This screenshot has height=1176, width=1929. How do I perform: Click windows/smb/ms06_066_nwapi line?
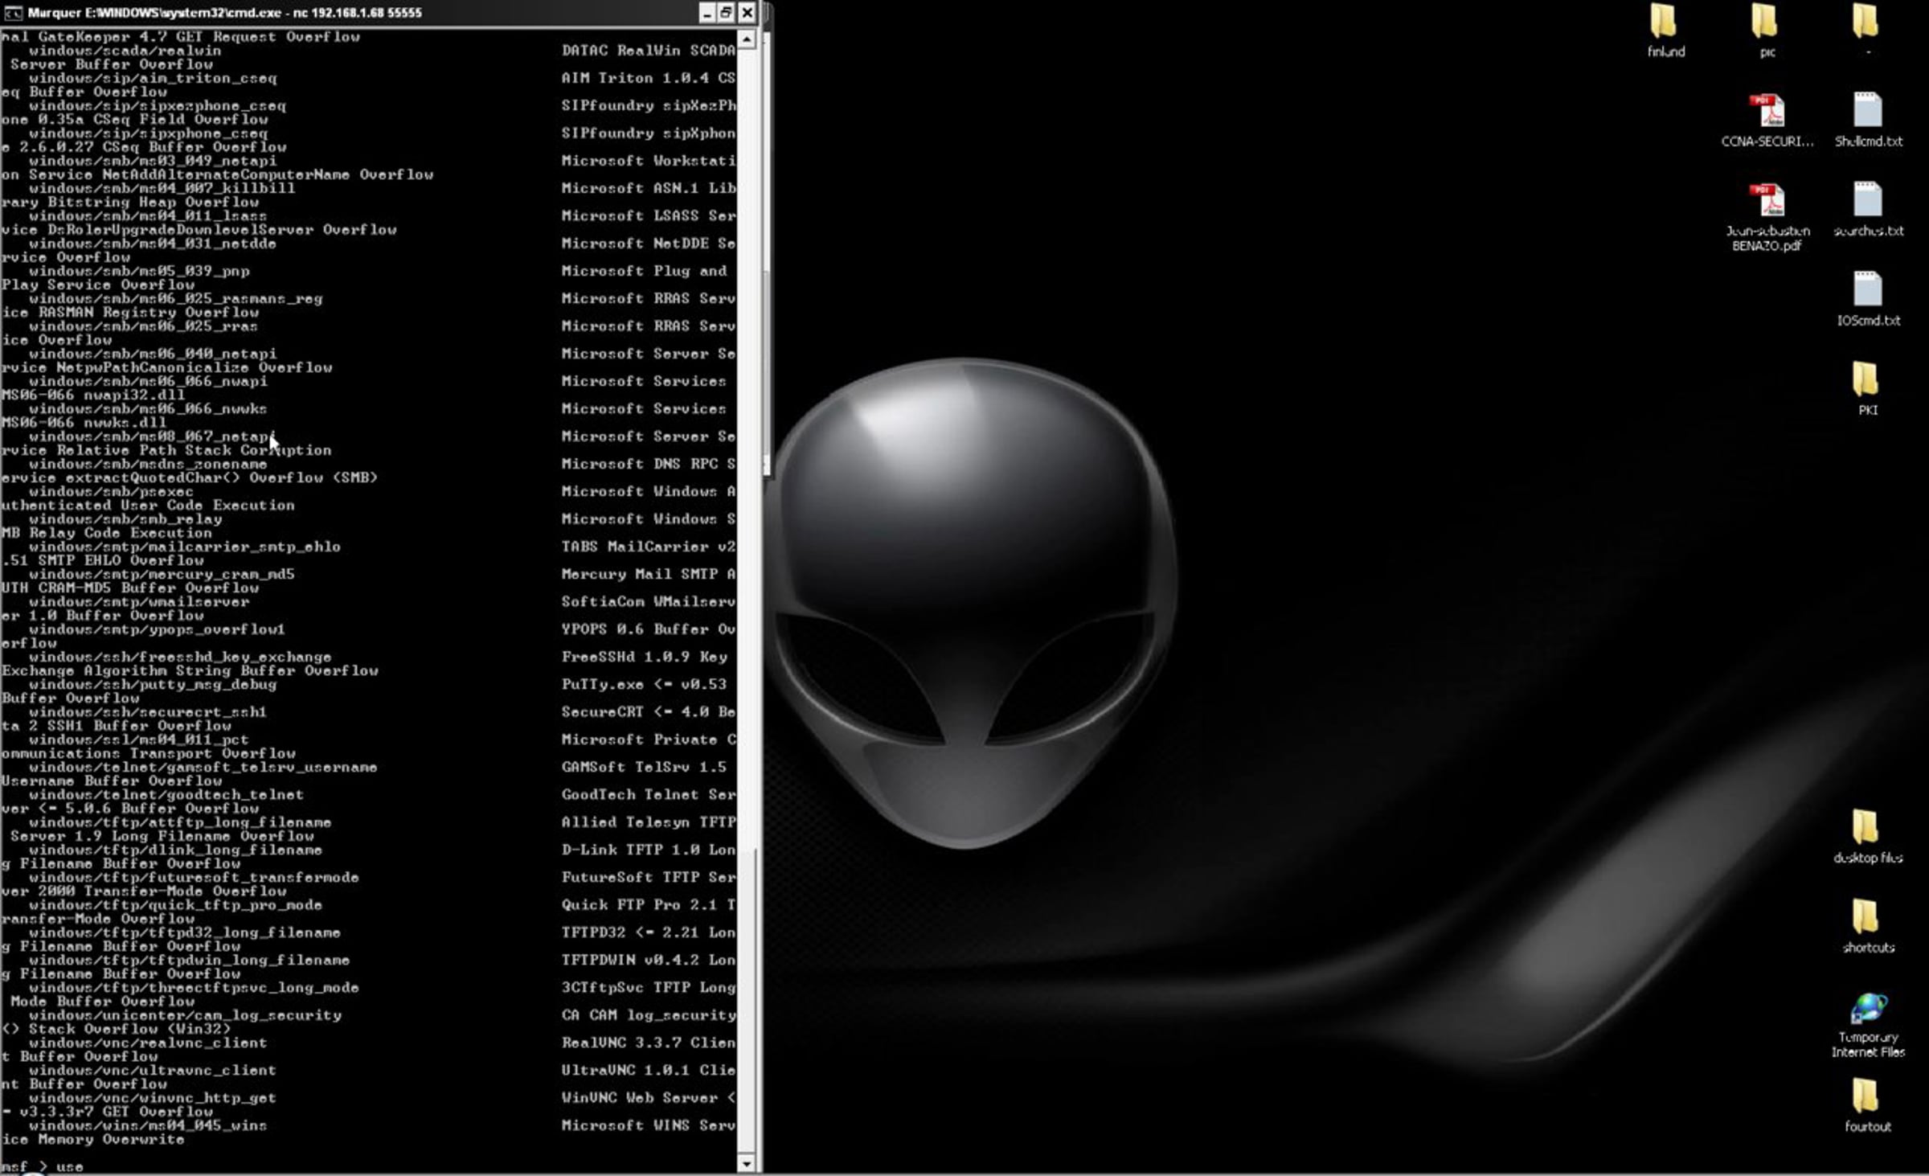coord(148,382)
